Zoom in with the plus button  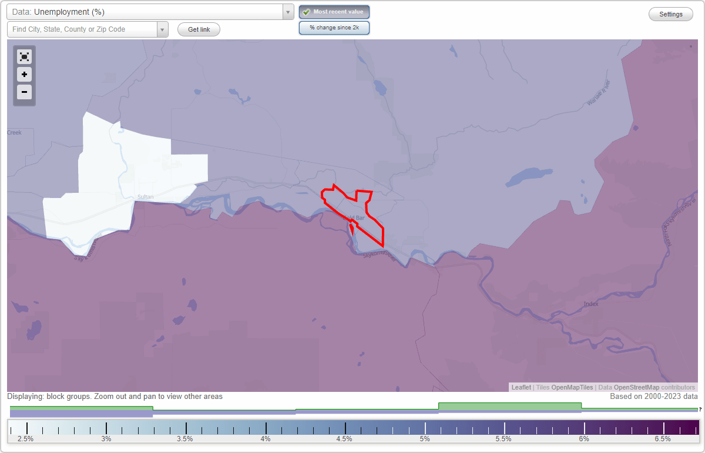24,75
